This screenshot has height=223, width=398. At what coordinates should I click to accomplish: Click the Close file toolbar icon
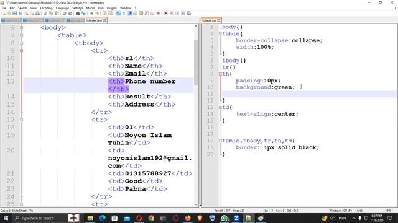coord(26,13)
